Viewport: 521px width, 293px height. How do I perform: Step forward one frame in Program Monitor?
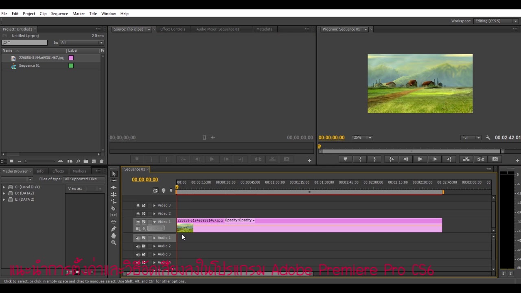click(x=435, y=159)
